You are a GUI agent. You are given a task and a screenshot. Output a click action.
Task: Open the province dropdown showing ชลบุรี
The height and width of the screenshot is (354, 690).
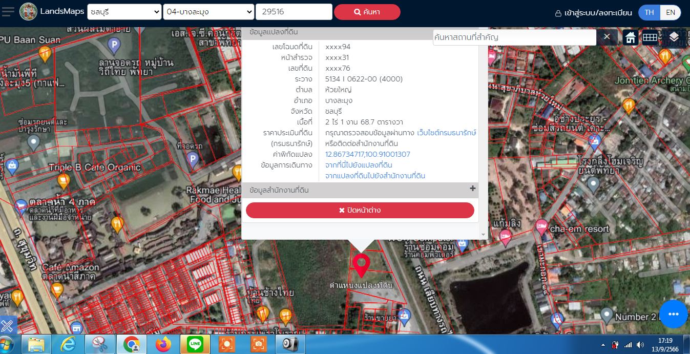[x=124, y=12]
